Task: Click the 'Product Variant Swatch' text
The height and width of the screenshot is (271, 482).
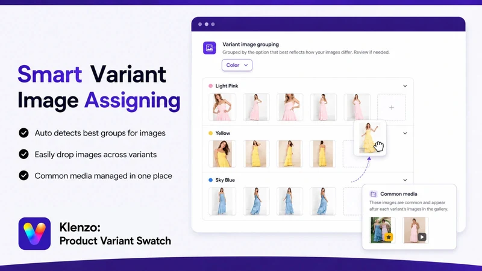Action: (x=115, y=240)
